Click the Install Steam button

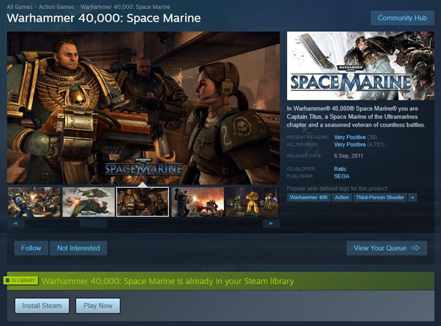click(x=42, y=306)
